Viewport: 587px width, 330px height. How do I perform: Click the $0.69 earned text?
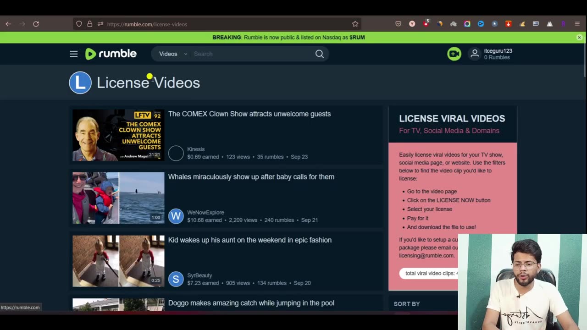click(203, 157)
